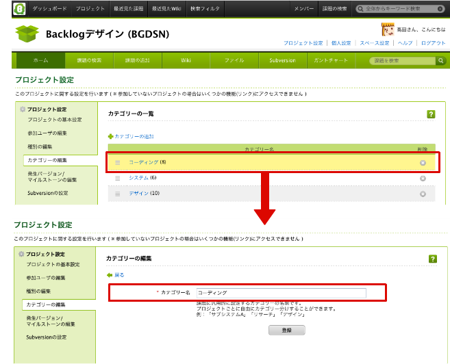Switch to the ホーム tab
Viewport: 450px width, 364px height.
tap(40, 60)
